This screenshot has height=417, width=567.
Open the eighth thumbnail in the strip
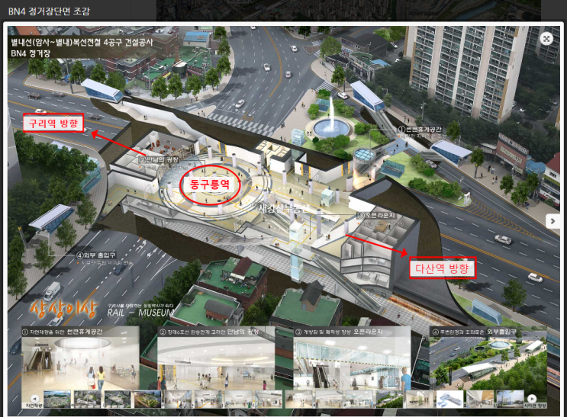[269, 399]
